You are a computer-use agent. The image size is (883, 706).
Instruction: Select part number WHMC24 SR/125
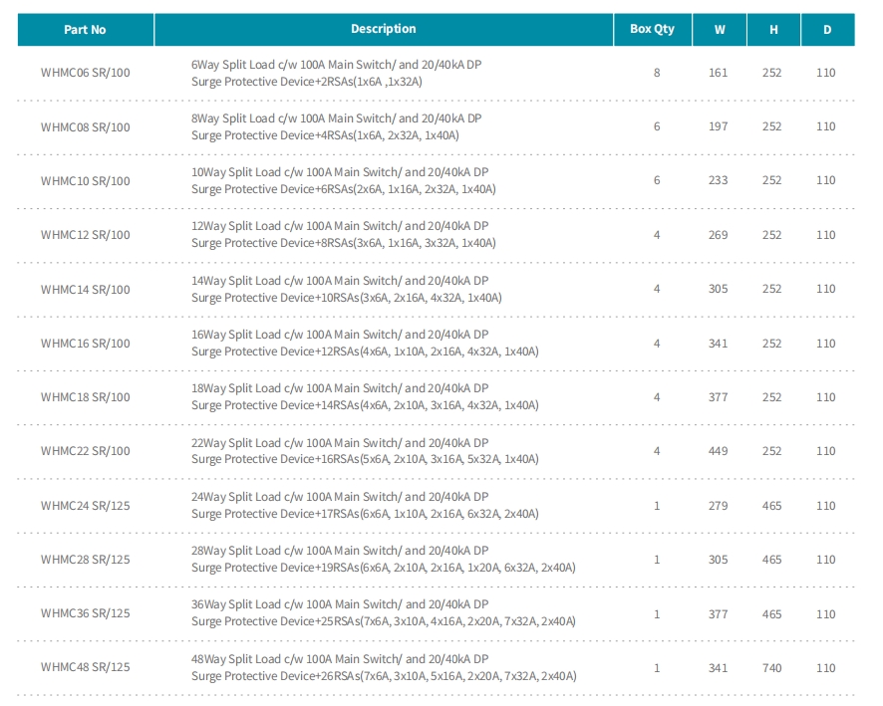pyautogui.click(x=85, y=505)
